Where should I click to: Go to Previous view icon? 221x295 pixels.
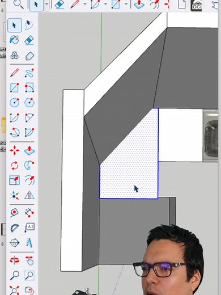(29, 290)
